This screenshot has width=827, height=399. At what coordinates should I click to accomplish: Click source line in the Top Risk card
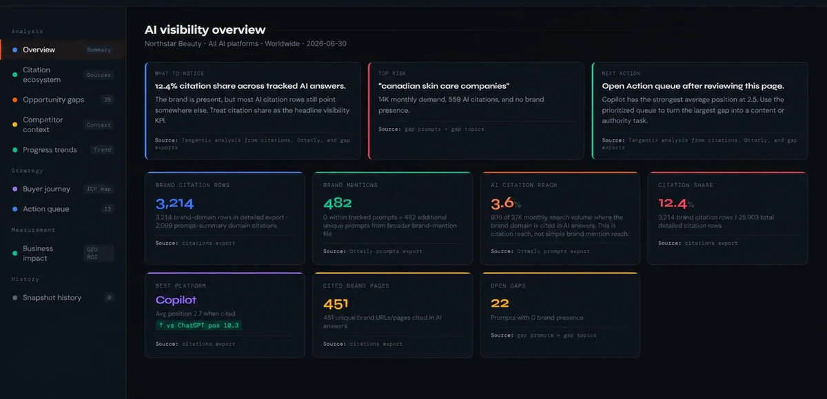coord(431,129)
